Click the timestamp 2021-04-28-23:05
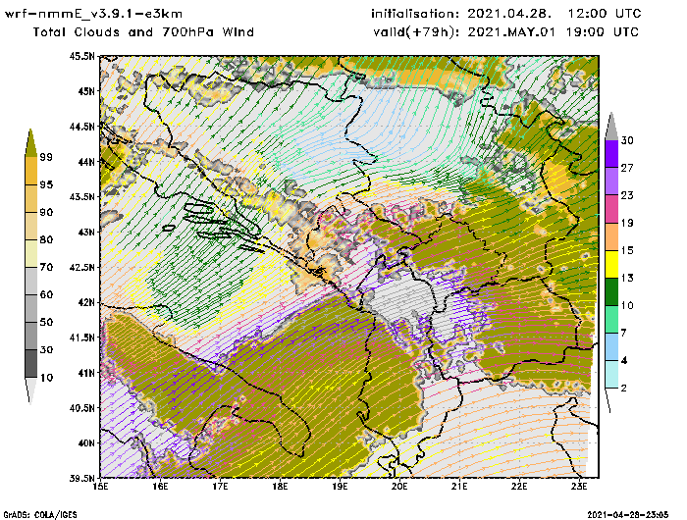The image size is (687, 520). pos(628,514)
